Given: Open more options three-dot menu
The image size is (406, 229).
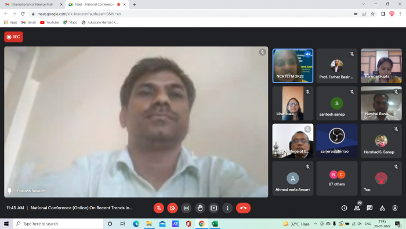Looking at the screenshot, I should coord(227,208).
